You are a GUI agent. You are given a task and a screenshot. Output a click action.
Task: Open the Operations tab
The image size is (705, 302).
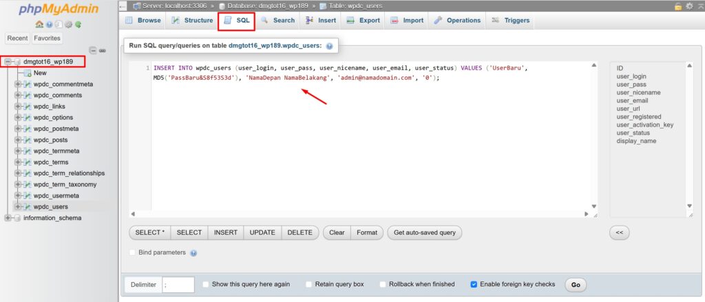(457, 21)
